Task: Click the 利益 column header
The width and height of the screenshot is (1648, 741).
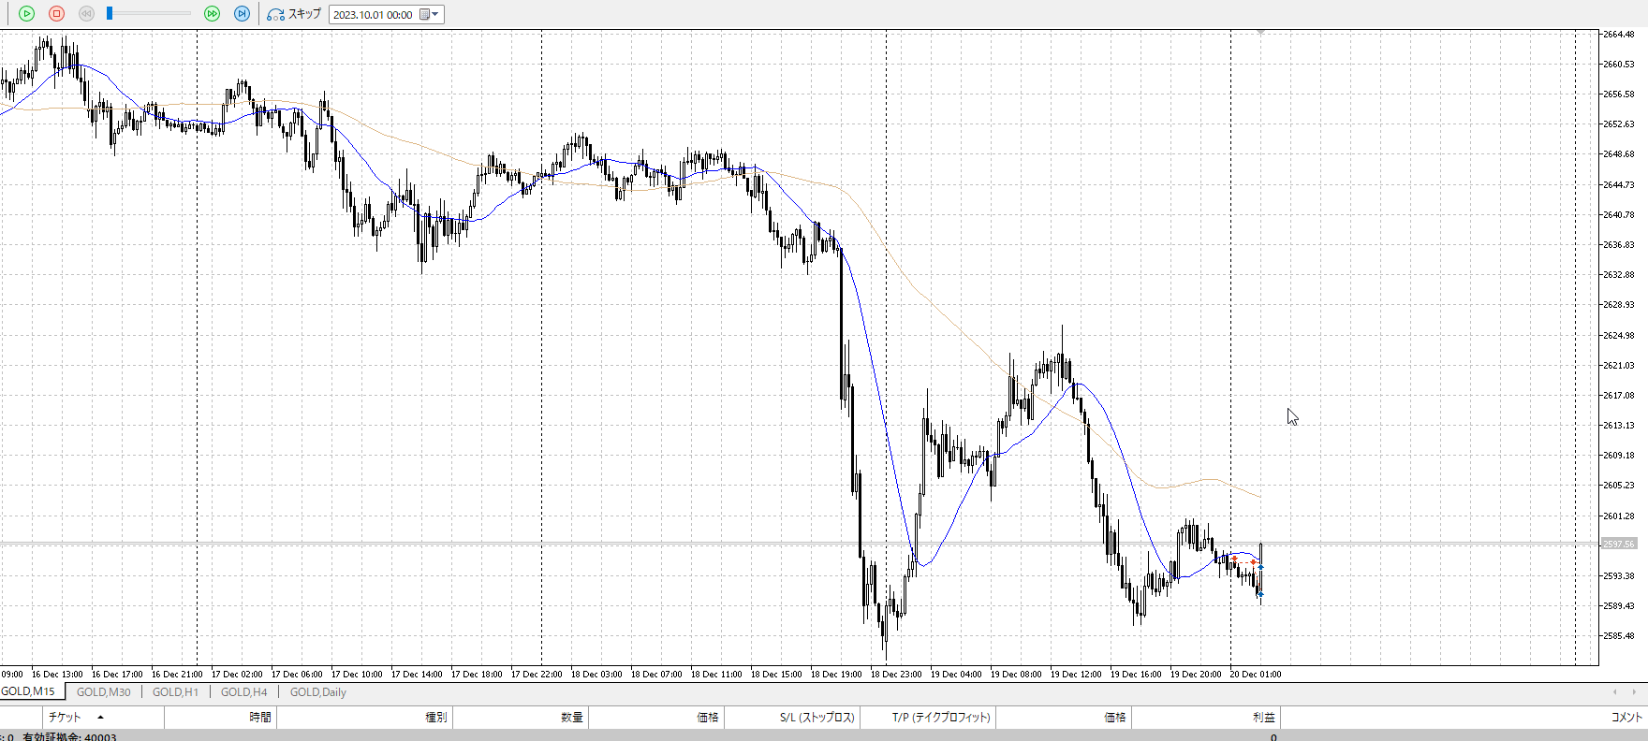Action: pos(1263,718)
